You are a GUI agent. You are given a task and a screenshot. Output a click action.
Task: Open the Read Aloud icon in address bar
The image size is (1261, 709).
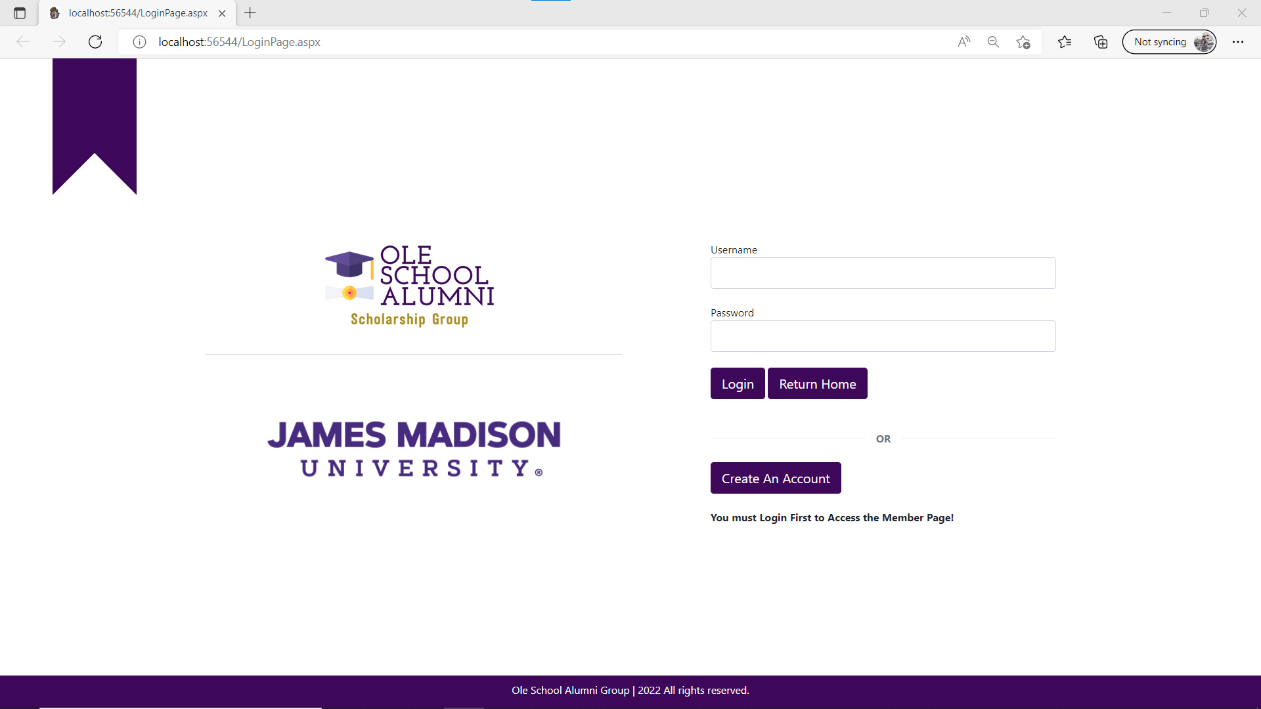coord(963,42)
